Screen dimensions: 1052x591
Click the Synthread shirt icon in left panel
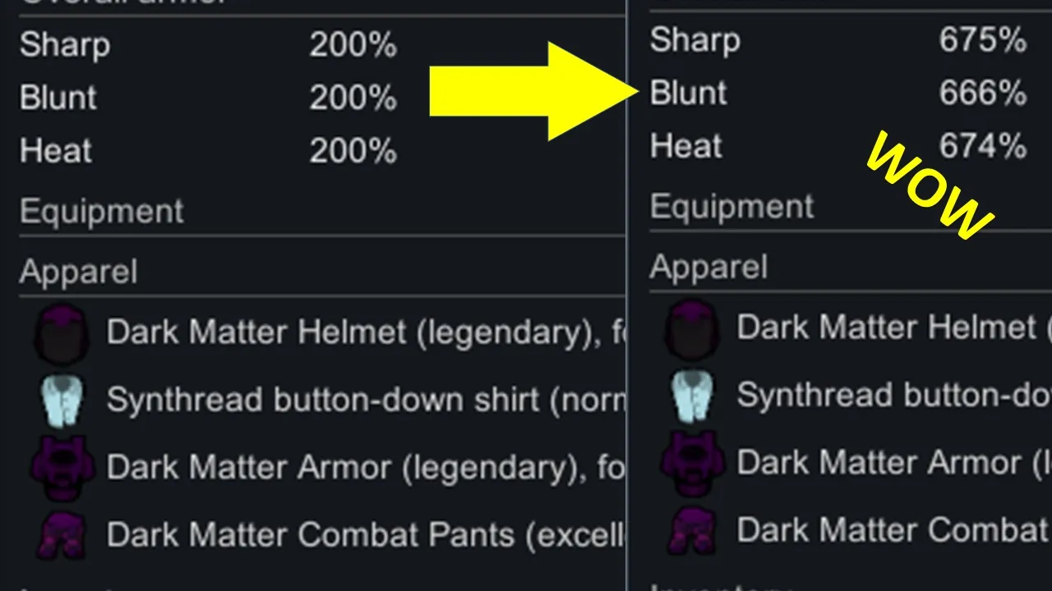[62, 400]
